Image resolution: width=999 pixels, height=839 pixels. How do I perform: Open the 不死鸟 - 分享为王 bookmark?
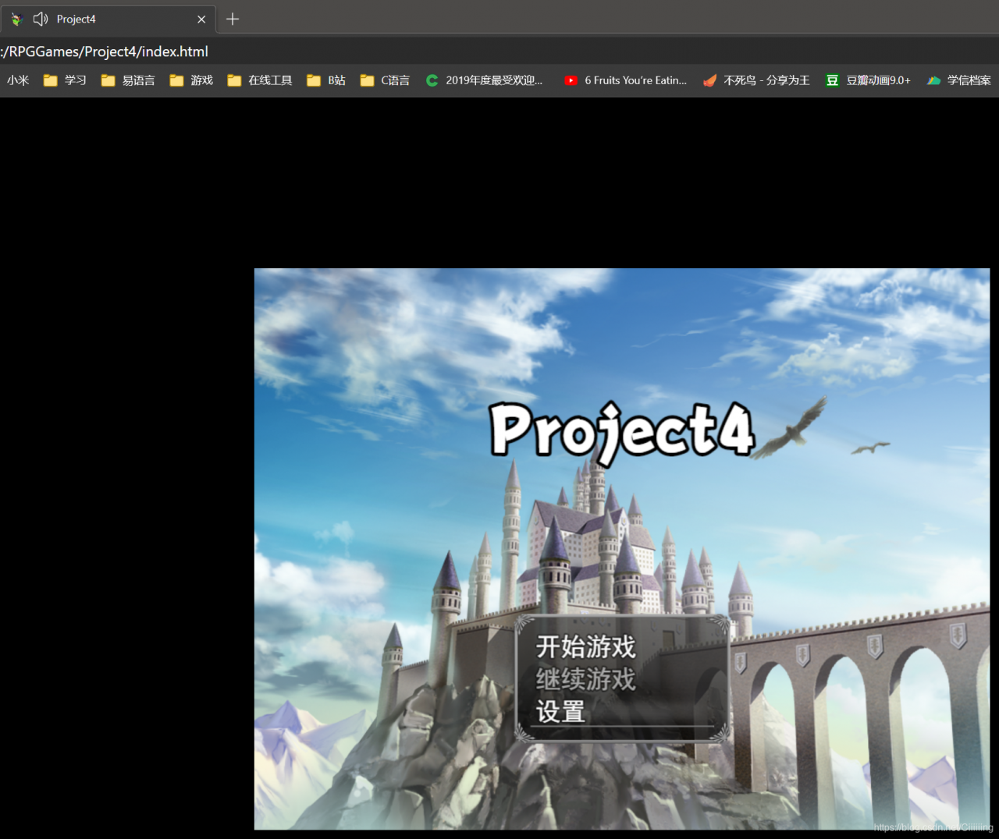tap(756, 80)
